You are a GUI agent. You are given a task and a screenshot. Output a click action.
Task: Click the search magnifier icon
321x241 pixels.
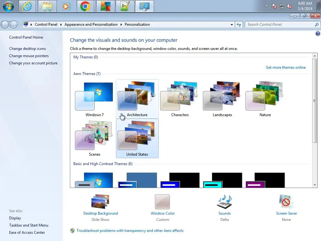coord(317,24)
